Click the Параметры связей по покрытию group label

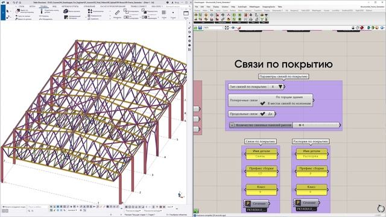tap(283, 77)
